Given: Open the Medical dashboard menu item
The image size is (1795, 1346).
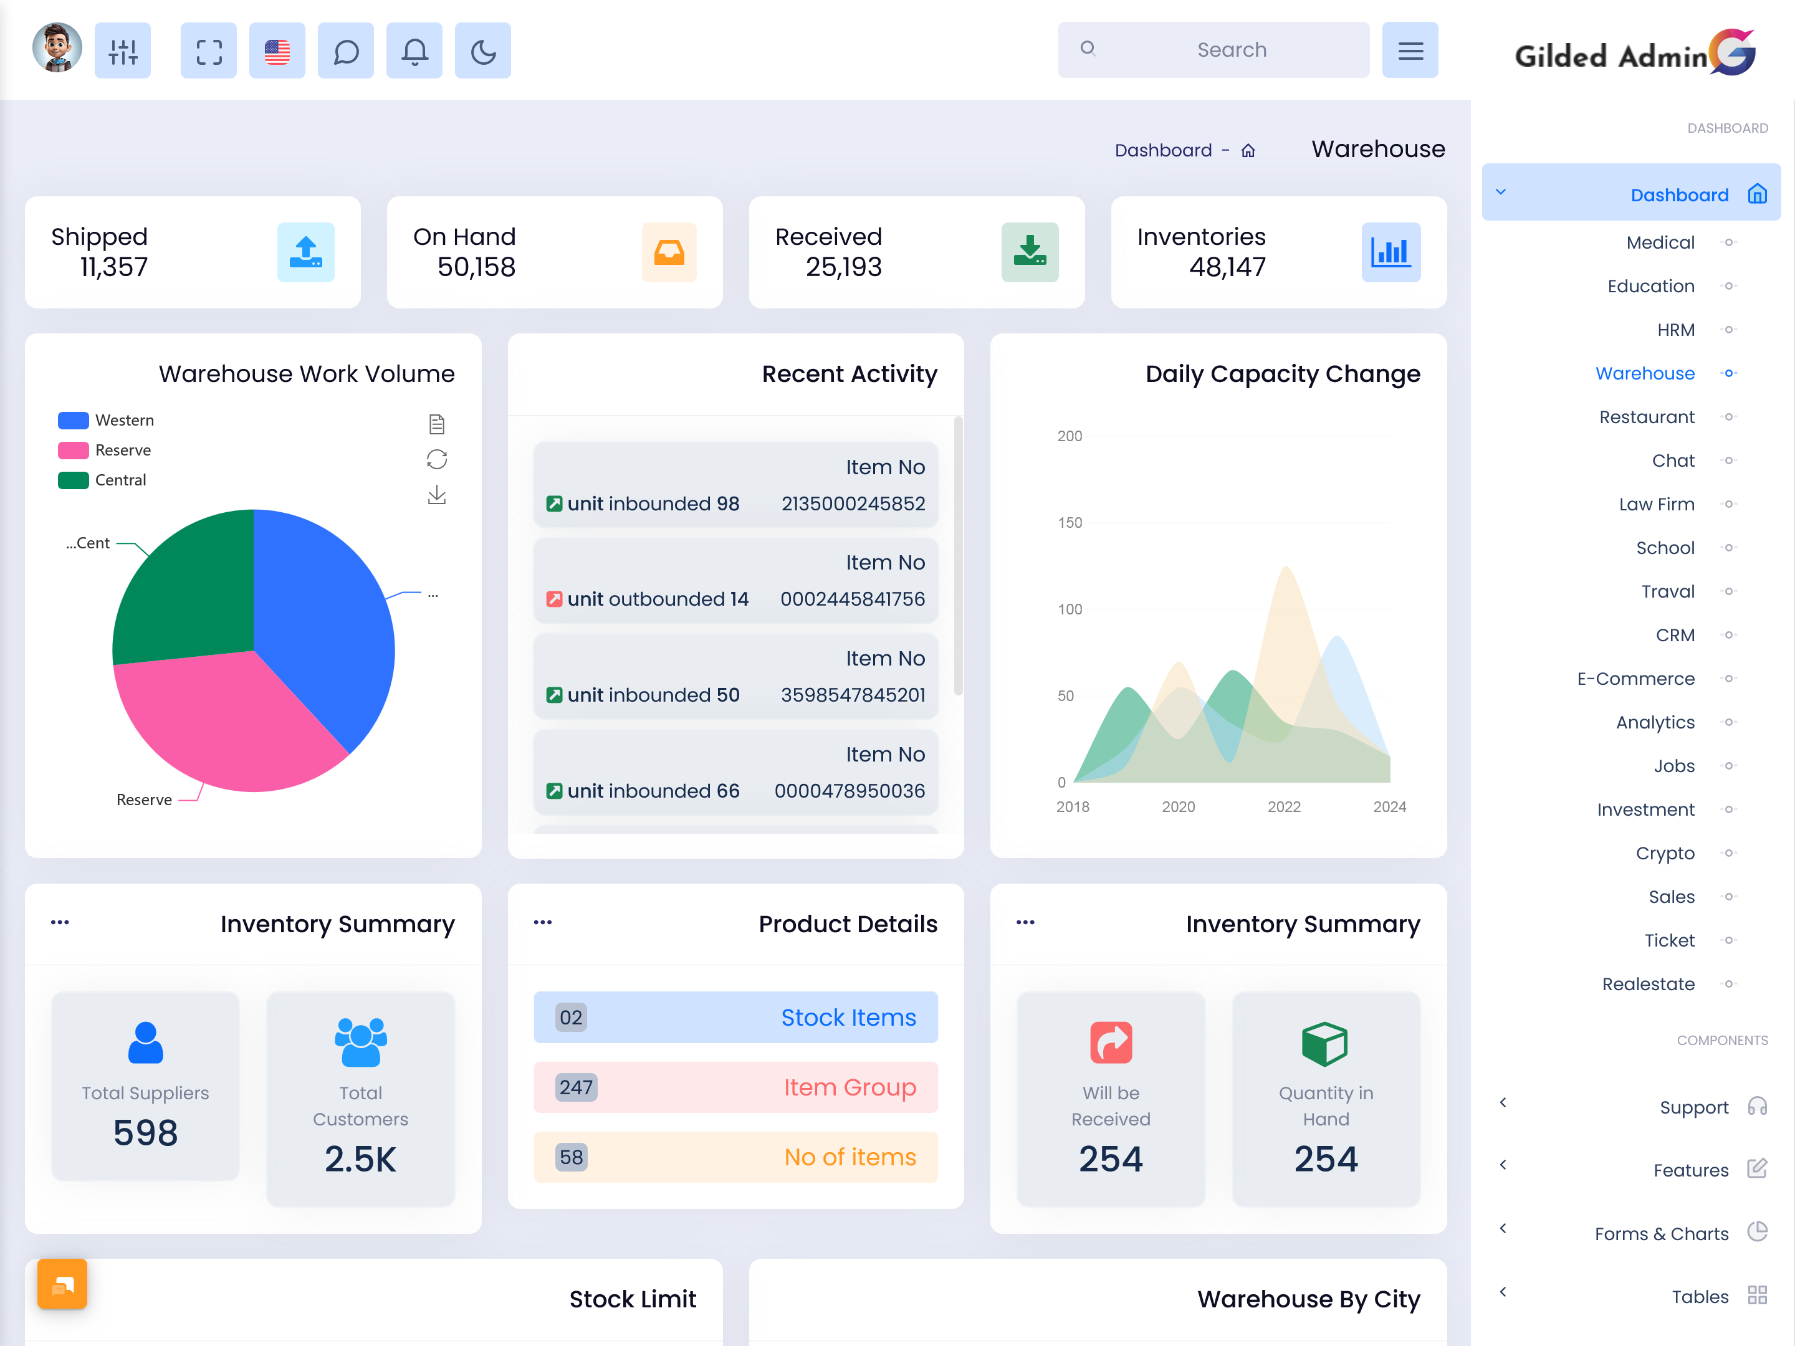Looking at the screenshot, I should (x=1660, y=242).
